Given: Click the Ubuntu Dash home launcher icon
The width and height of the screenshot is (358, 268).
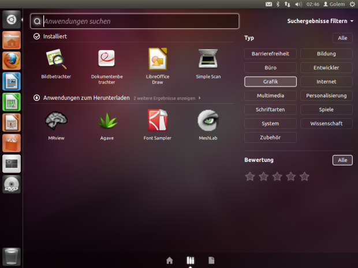Looking at the screenshot, I should [x=12, y=20].
